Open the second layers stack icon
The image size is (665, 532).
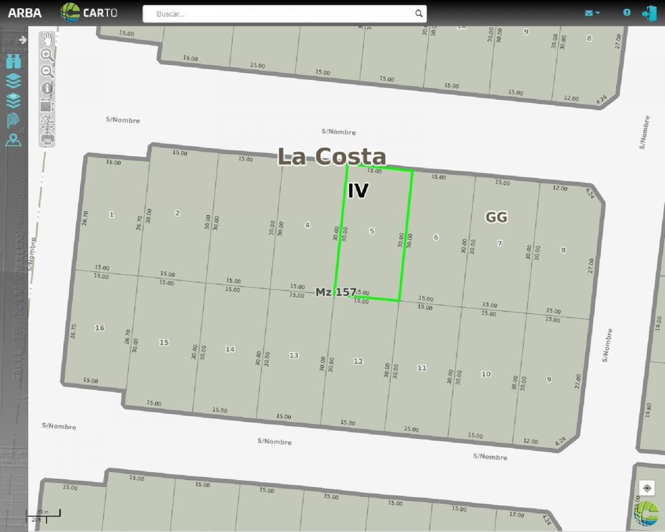tap(13, 101)
